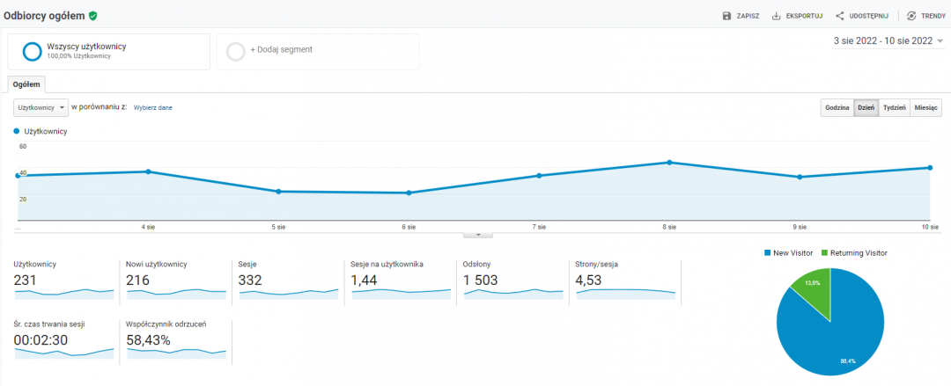The image size is (951, 386).
Task: Click the EKSPORTUJ download icon
Action: click(x=777, y=16)
